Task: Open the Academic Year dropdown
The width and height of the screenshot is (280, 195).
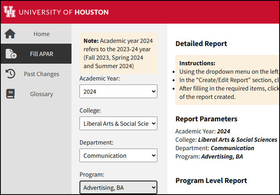Action: coord(118,91)
